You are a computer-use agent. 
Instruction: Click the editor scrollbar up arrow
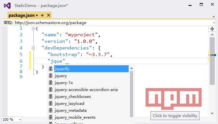212,35
